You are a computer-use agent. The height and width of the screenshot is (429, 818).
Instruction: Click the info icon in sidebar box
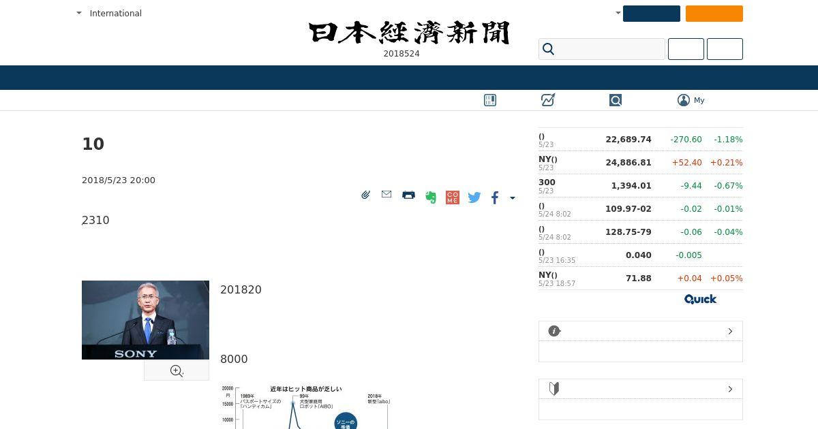tap(554, 331)
